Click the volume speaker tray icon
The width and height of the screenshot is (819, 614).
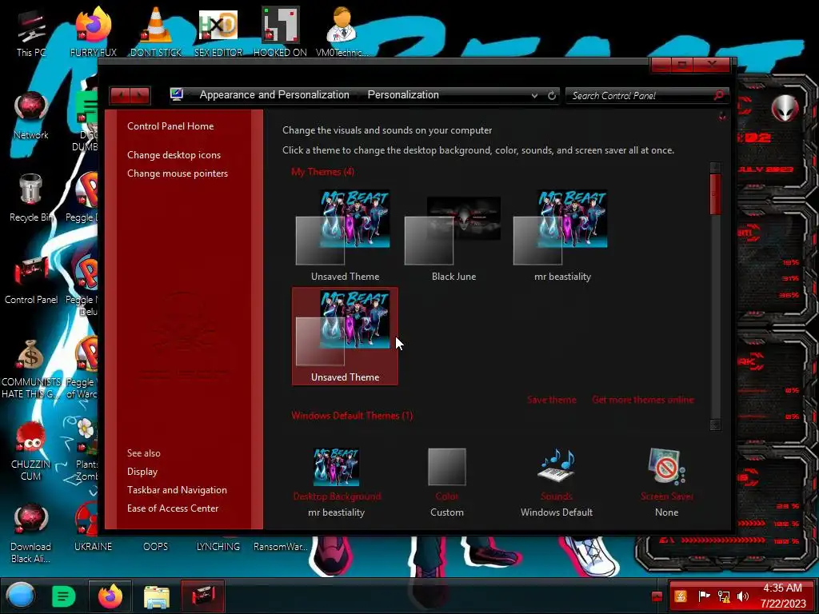point(742,596)
